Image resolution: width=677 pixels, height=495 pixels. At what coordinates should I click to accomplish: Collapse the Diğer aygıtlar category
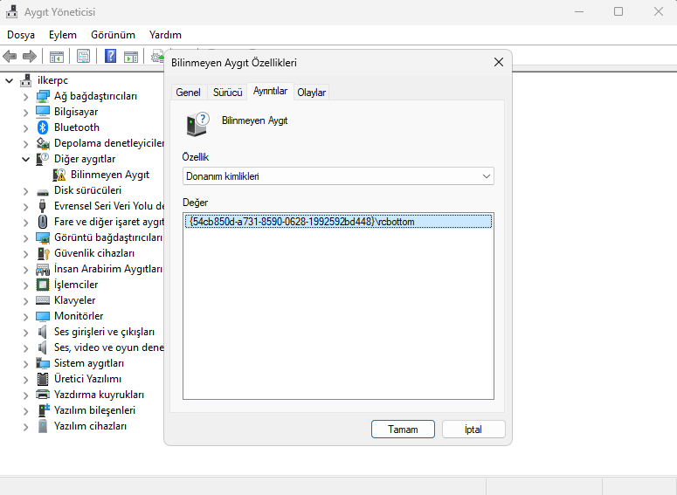(25, 159)
